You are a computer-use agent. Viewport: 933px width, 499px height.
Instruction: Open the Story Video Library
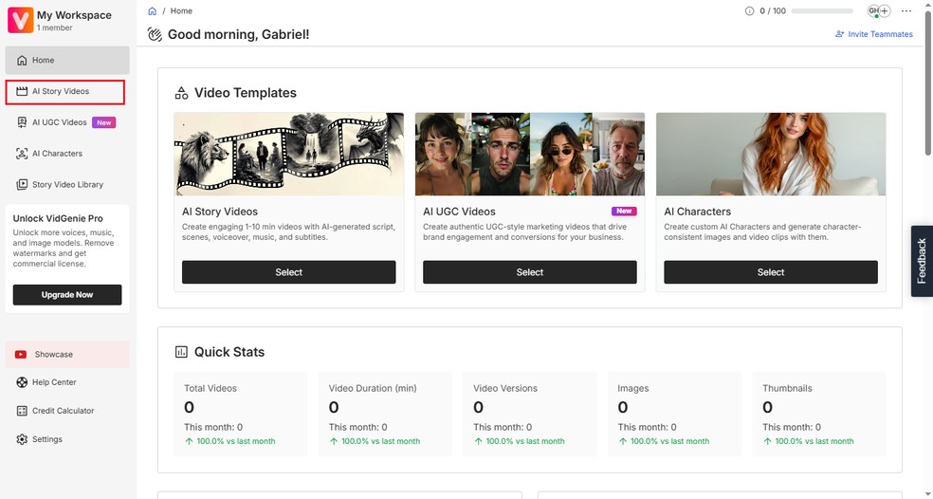click(x=67, y=185)
